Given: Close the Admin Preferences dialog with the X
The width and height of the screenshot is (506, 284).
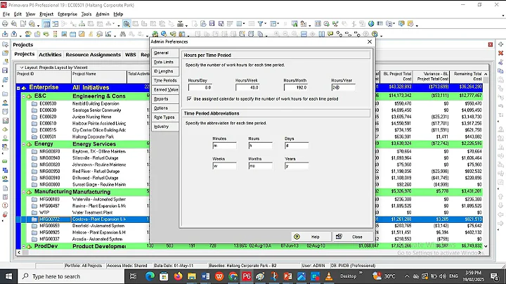Looking at the screenshot, I should click(x=370, y=41).
